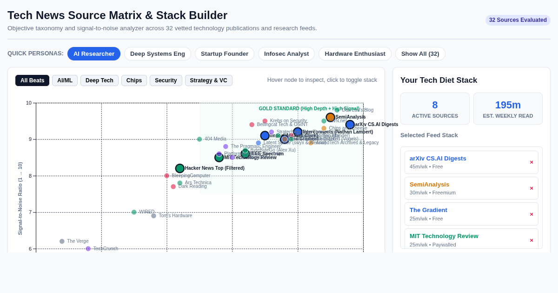Image resolution: width=558 pixels, height=293 pixels.
Task: Click The Verge gray dot
Action: click(62, 241)
